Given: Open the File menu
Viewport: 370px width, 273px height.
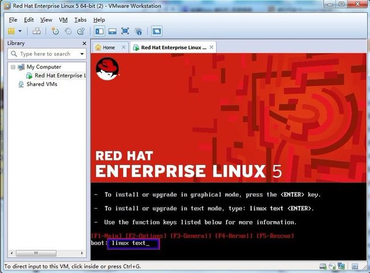Looking at the screenshot, I should click(13, 20).
